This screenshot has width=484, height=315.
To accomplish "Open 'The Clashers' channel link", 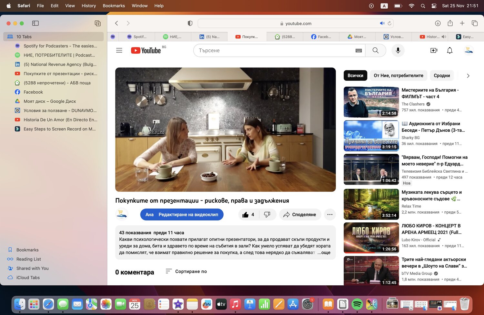I will click(413, 104).
